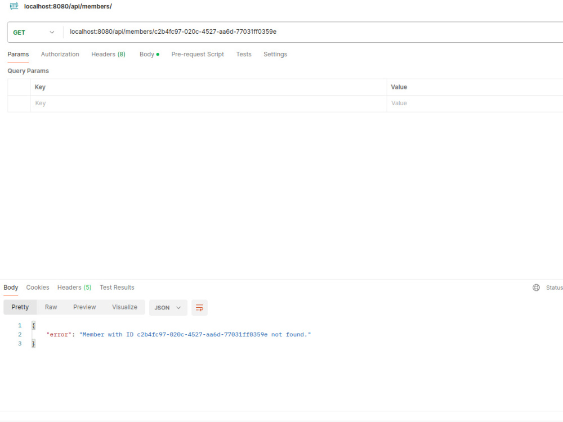
Task: Click the "error" key in response
Action: pos(59,334)
